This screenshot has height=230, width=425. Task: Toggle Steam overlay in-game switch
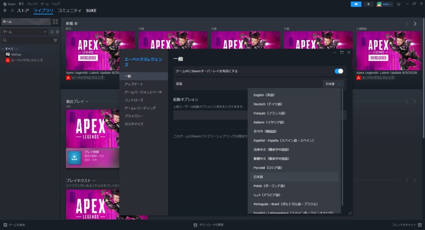(x=339, y=71)
